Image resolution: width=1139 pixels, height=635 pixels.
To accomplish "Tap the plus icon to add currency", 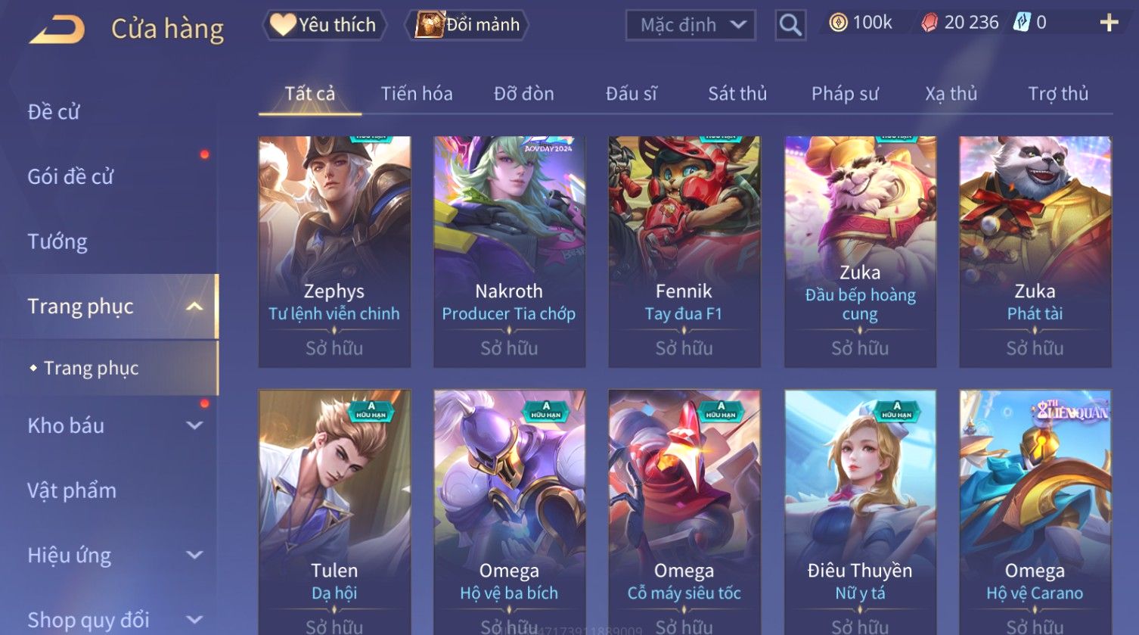I will pos(1109,23).
